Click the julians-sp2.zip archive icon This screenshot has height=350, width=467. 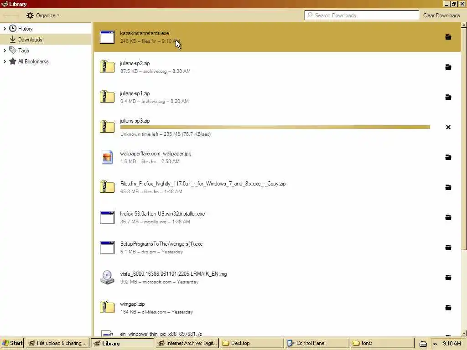(107, 67)
